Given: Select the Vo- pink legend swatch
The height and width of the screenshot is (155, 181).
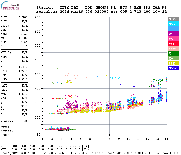Looking at the screenshot, I should (x=174, y=39).
